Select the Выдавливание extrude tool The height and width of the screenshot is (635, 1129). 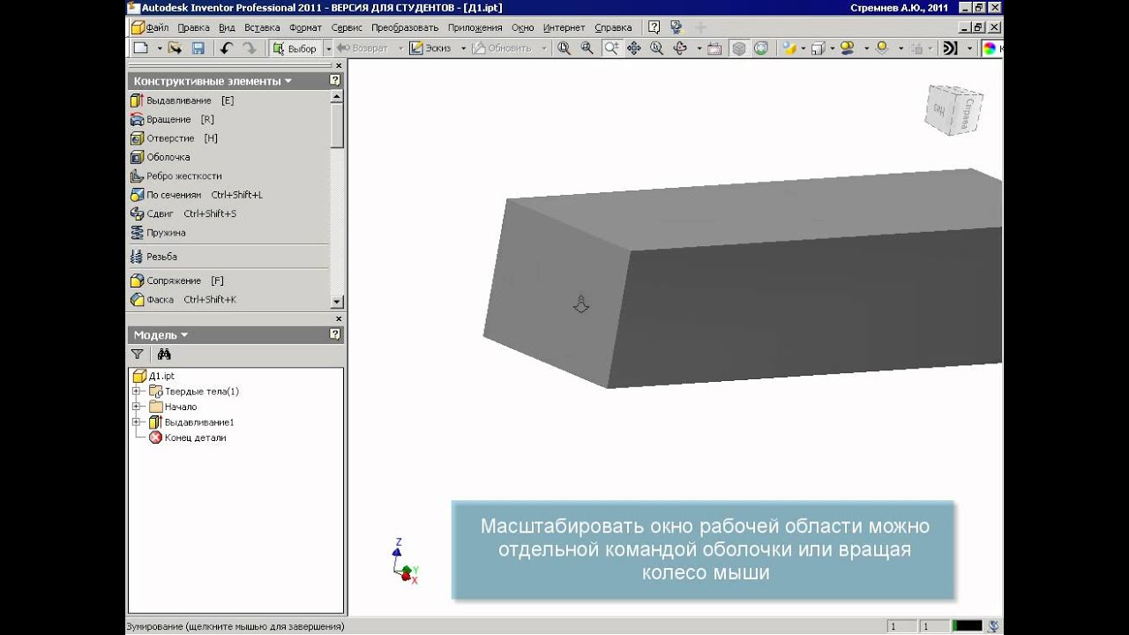pos(182,101)
